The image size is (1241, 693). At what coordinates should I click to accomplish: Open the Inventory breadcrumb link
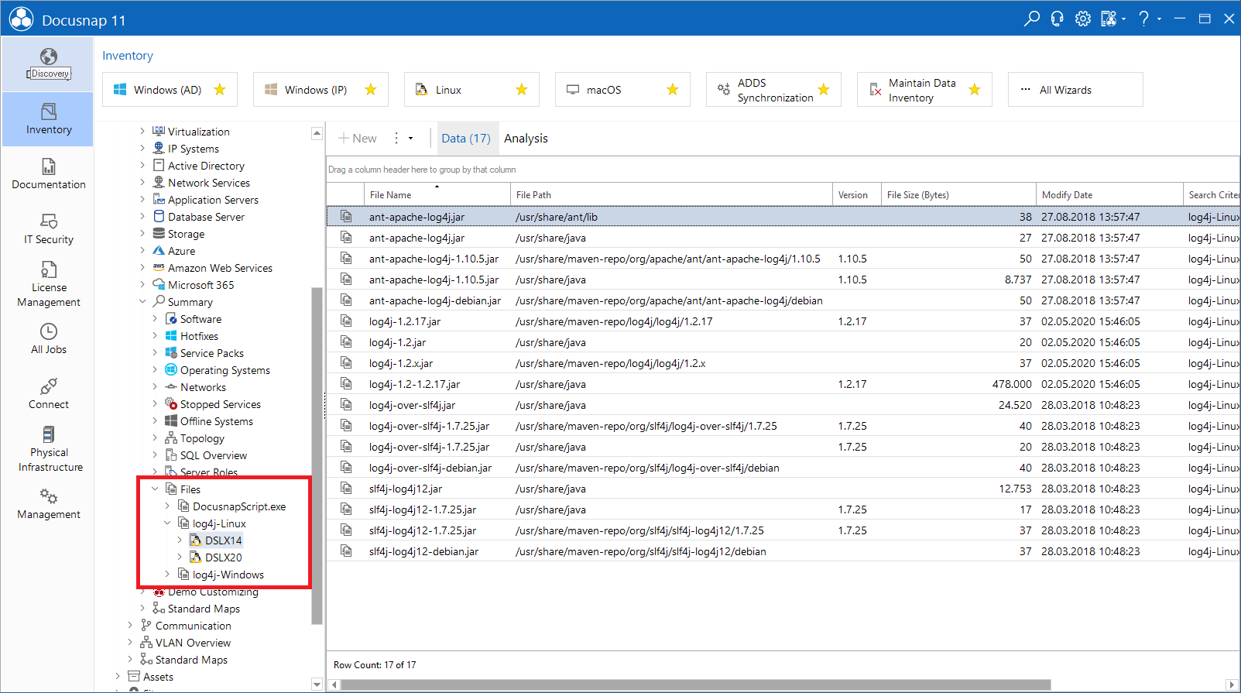coord(128,56)
